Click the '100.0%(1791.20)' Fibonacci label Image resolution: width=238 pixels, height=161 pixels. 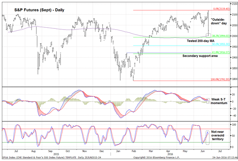[x=220, y=79]
